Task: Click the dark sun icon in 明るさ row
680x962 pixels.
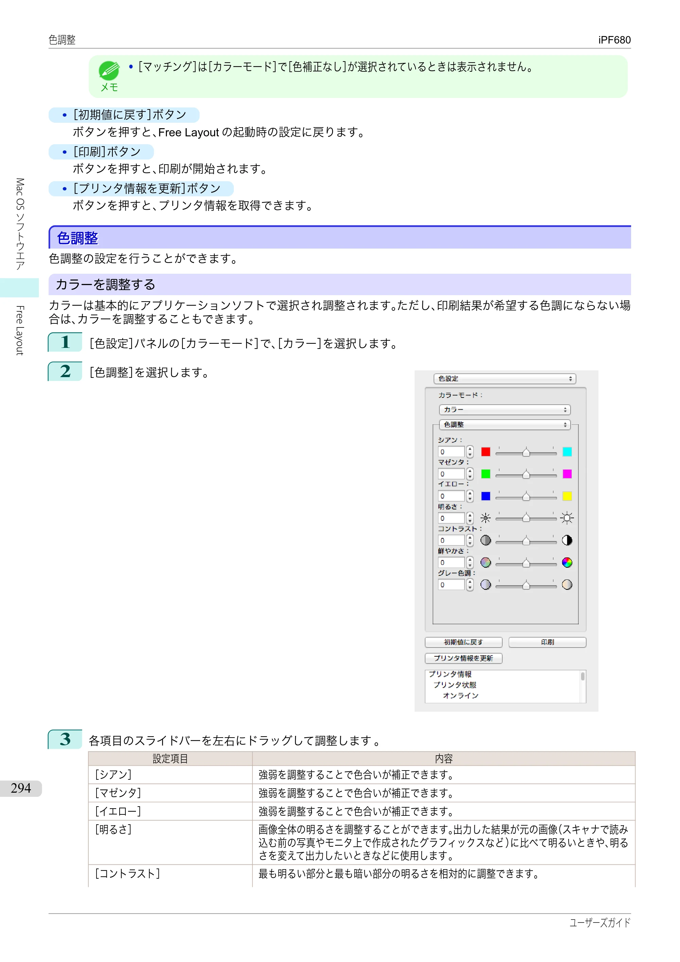Action: point(486,518)
